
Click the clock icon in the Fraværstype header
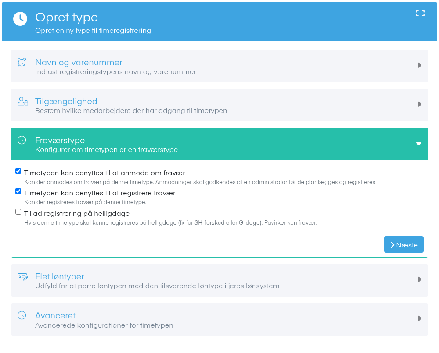22,140
